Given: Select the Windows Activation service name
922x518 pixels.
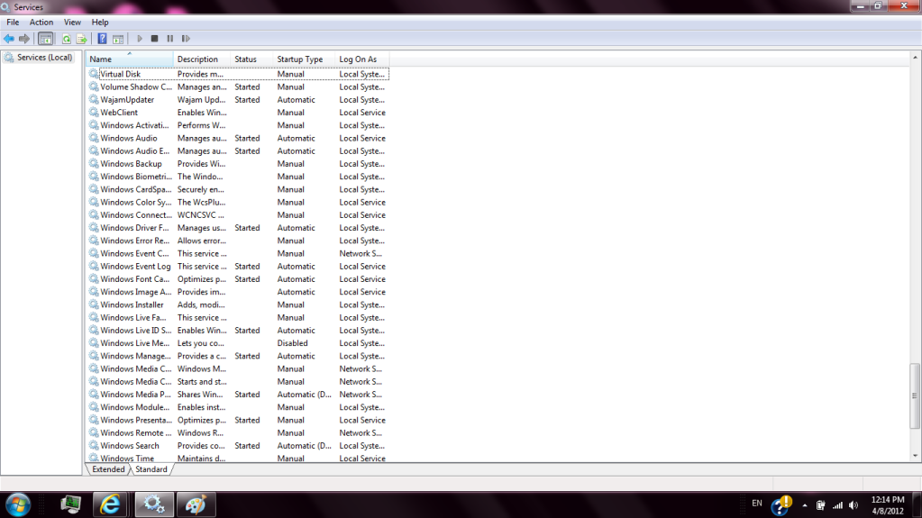Looking at the screenshot, I should tap(134, 125).
